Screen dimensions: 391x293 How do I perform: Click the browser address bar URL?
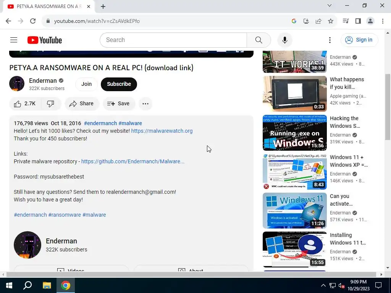tap(97, 21)
